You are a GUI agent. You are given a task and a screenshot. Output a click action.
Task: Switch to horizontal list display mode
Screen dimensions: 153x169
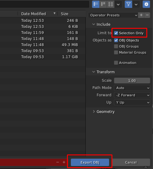[103, 4]
